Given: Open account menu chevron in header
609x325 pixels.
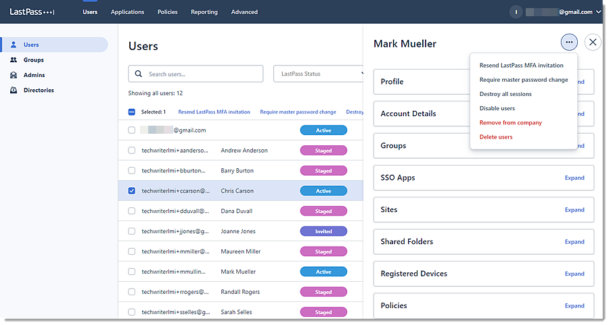Looking at the screenshot, I should [599, 12].
